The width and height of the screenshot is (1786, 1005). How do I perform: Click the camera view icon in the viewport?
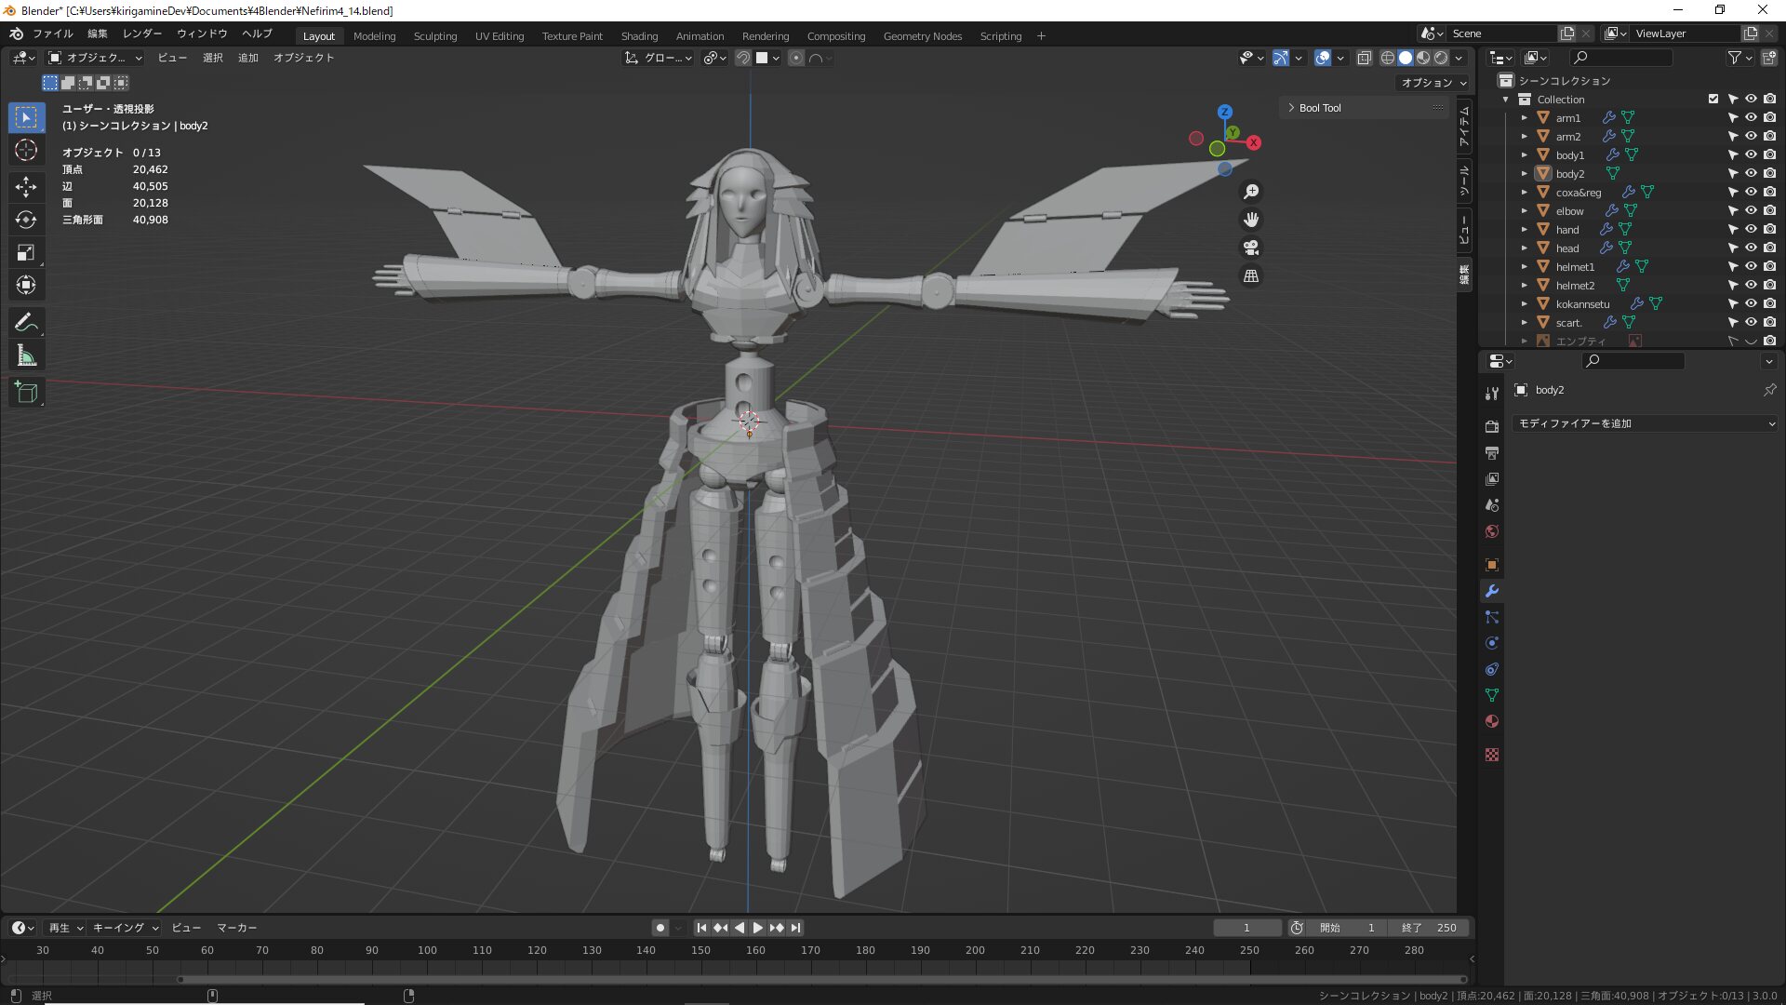tap(1251, 248)
